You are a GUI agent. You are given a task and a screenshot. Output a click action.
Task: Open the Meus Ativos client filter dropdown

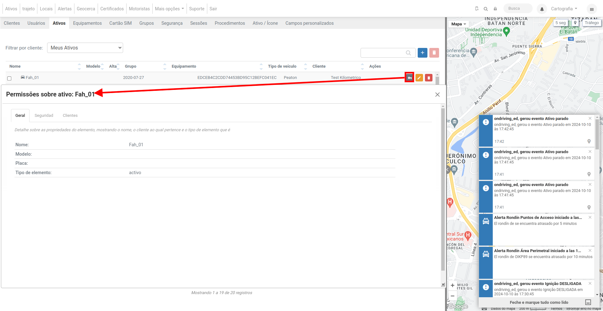85,48
